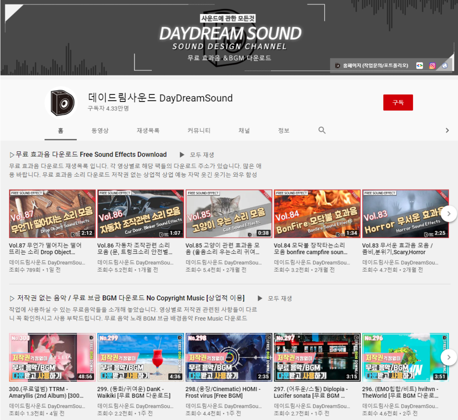Click the 구독자 4.33만명 subscriber count

coord(108,109)
